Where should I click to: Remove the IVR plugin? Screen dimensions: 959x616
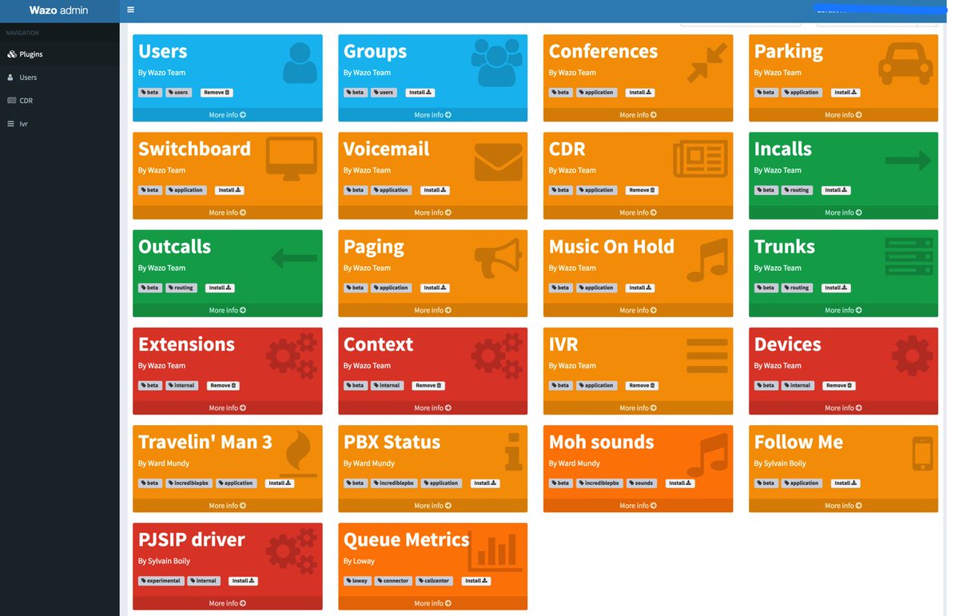pyautogui.click(x=642, y=386)
